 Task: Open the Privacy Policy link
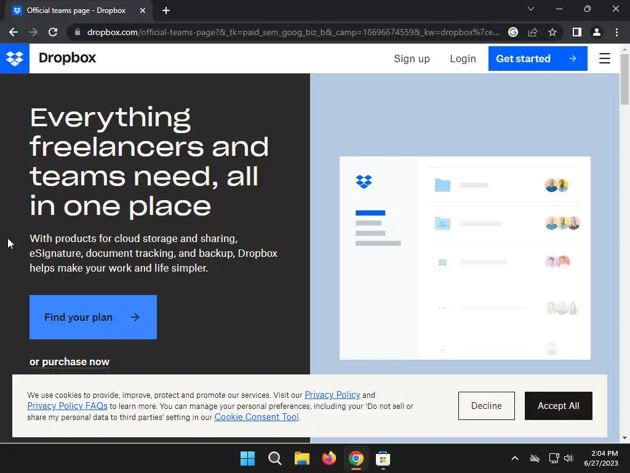(x=332, y=395)
